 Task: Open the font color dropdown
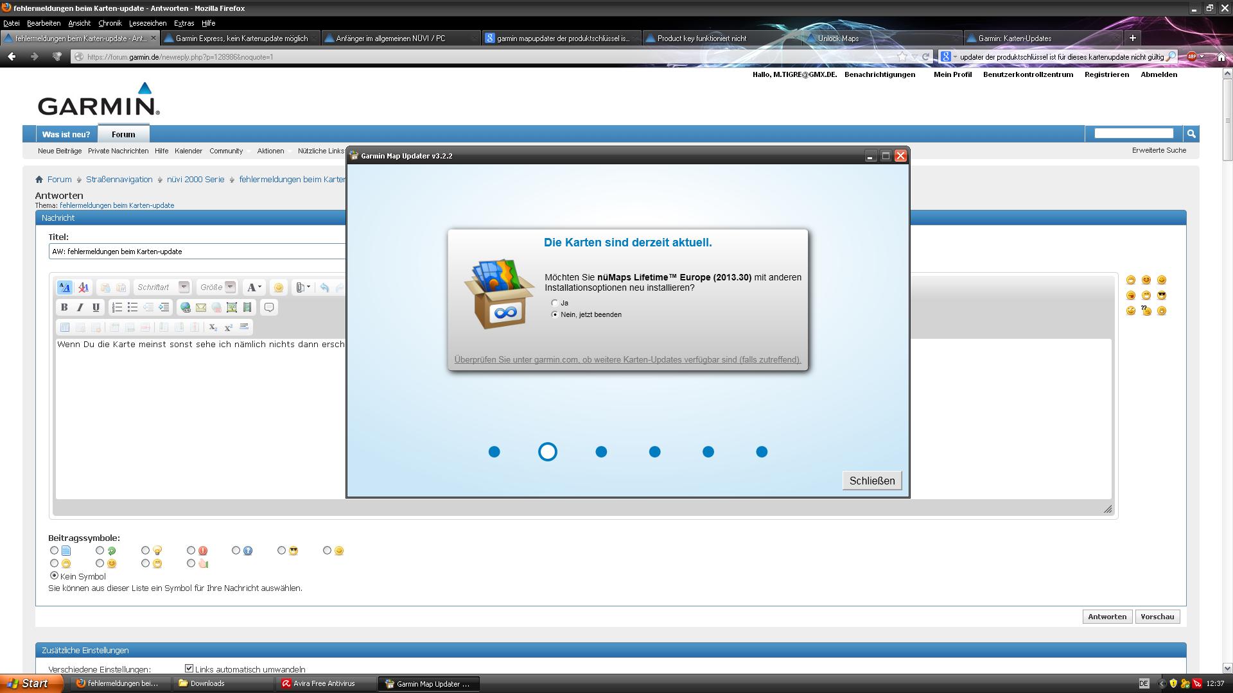254,287
